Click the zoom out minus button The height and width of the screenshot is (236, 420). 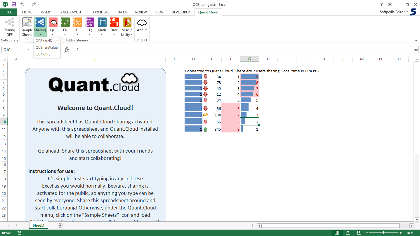coord(367,233)
